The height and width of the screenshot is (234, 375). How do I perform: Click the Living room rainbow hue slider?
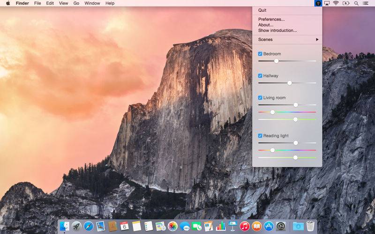click(x=287, y=112)
